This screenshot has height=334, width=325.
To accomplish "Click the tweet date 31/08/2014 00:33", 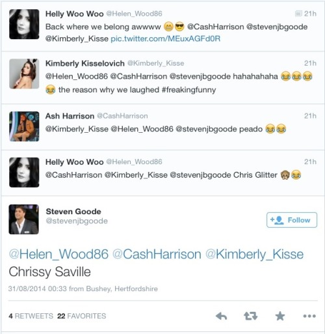I will pyautogui.click(x=38, y=288).
